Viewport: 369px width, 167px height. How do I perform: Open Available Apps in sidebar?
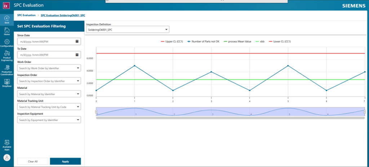click(6, 144)
